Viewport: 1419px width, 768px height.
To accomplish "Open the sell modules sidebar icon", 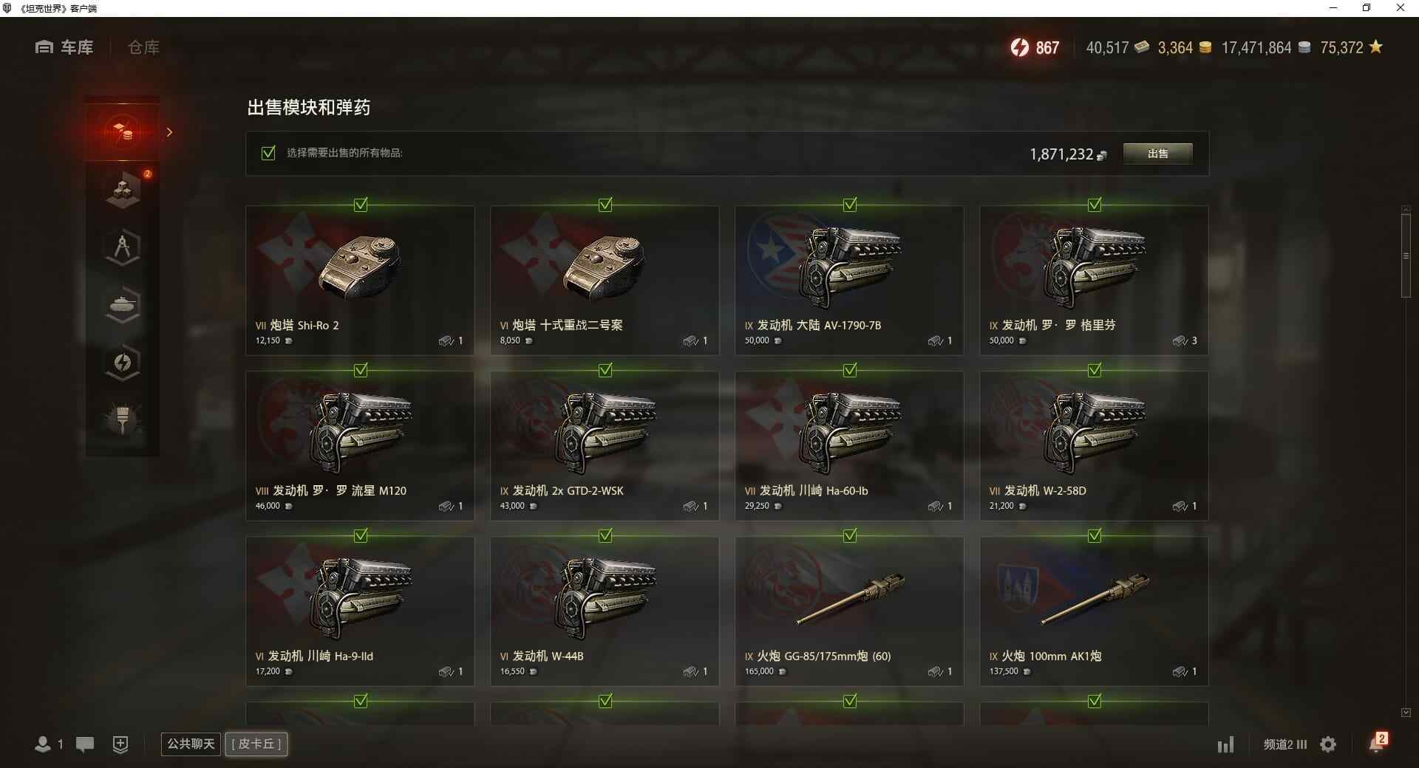I will [123, 132].
